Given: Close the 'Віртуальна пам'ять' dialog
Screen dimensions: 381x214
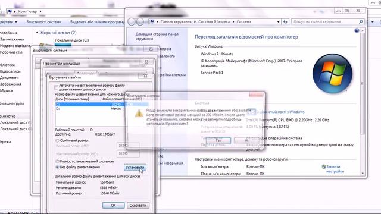Looking at the screenshot, I should [145, 76].
